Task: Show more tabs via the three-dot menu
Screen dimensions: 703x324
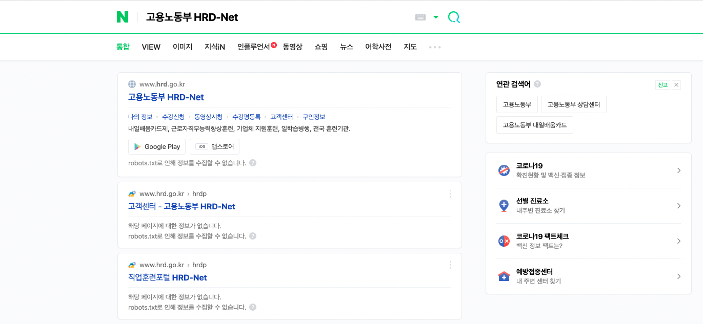Action: click(x=435, y=47)
